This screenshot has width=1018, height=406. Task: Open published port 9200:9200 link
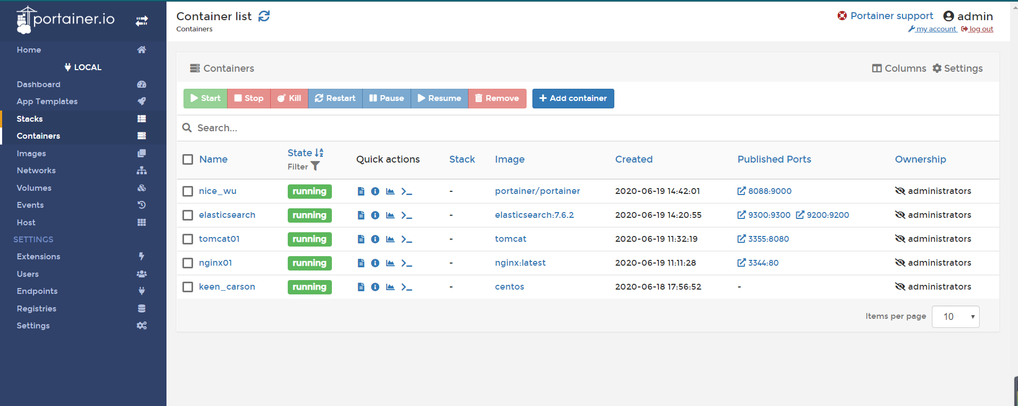pos(822,215)
